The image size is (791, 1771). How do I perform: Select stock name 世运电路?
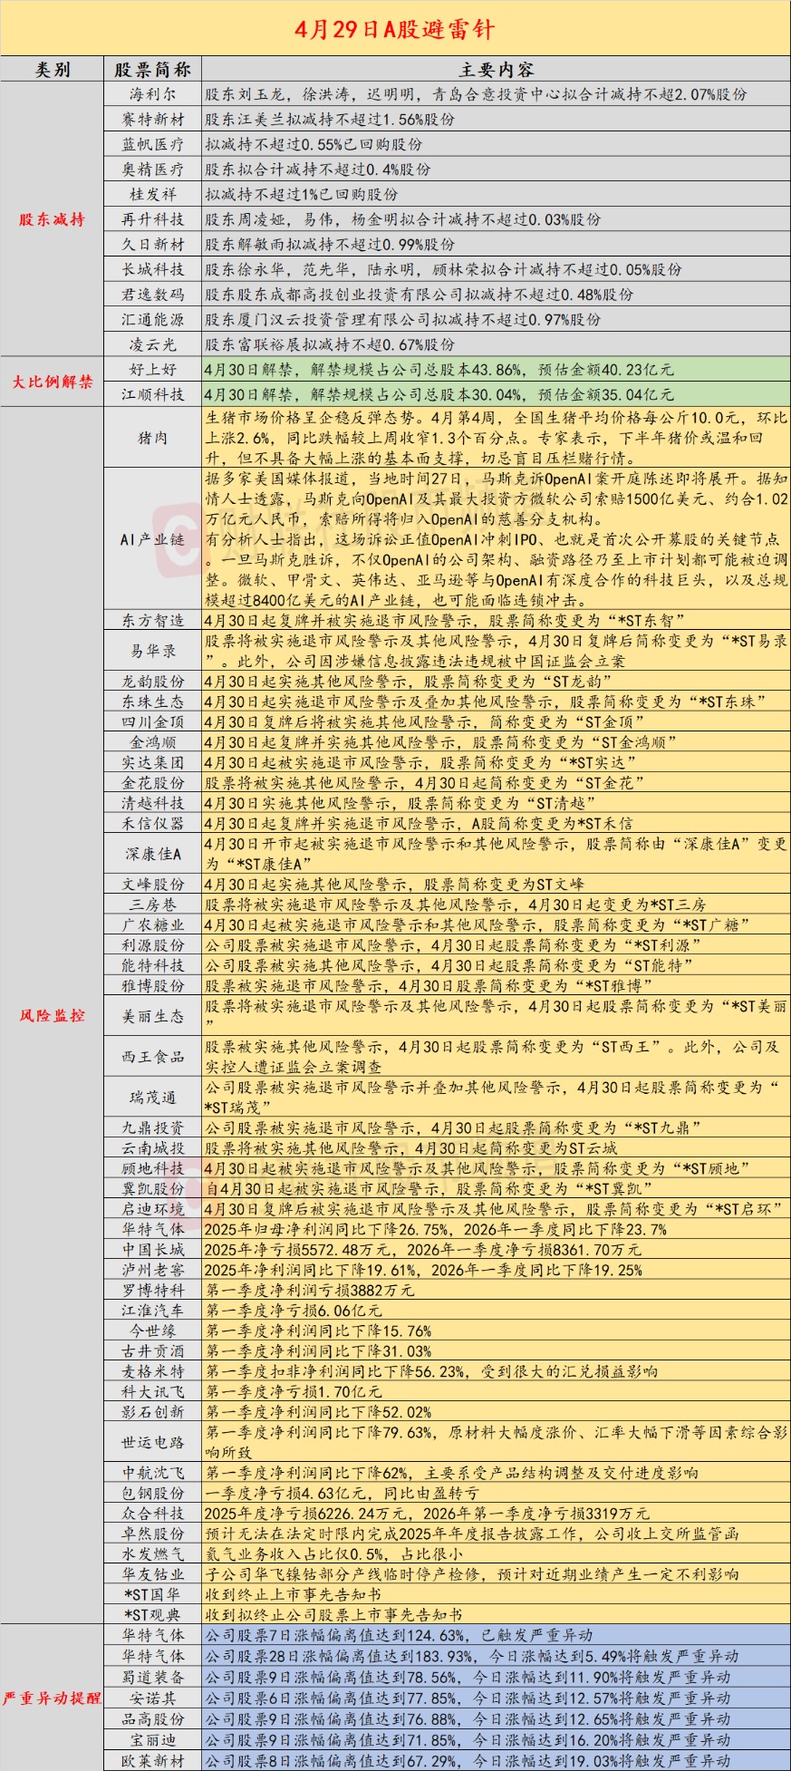(153, 1443)
